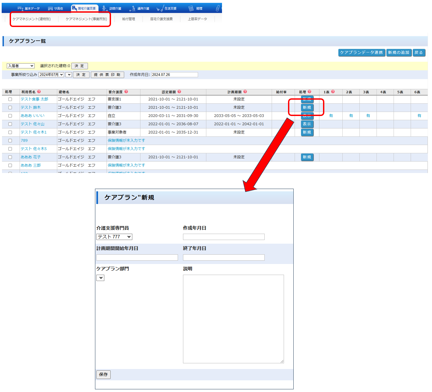Click the ケアプランデータ連携 button
432x392 pixels.
[361, 53]
